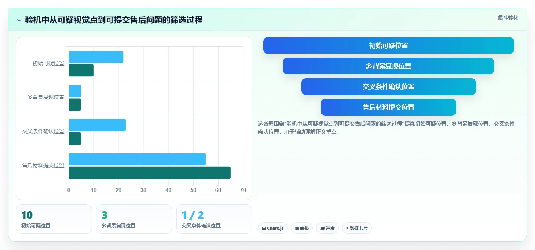Click the dark green bar for 售后材料提交位置
Screen dimensions: 535x250
(150, 173)
